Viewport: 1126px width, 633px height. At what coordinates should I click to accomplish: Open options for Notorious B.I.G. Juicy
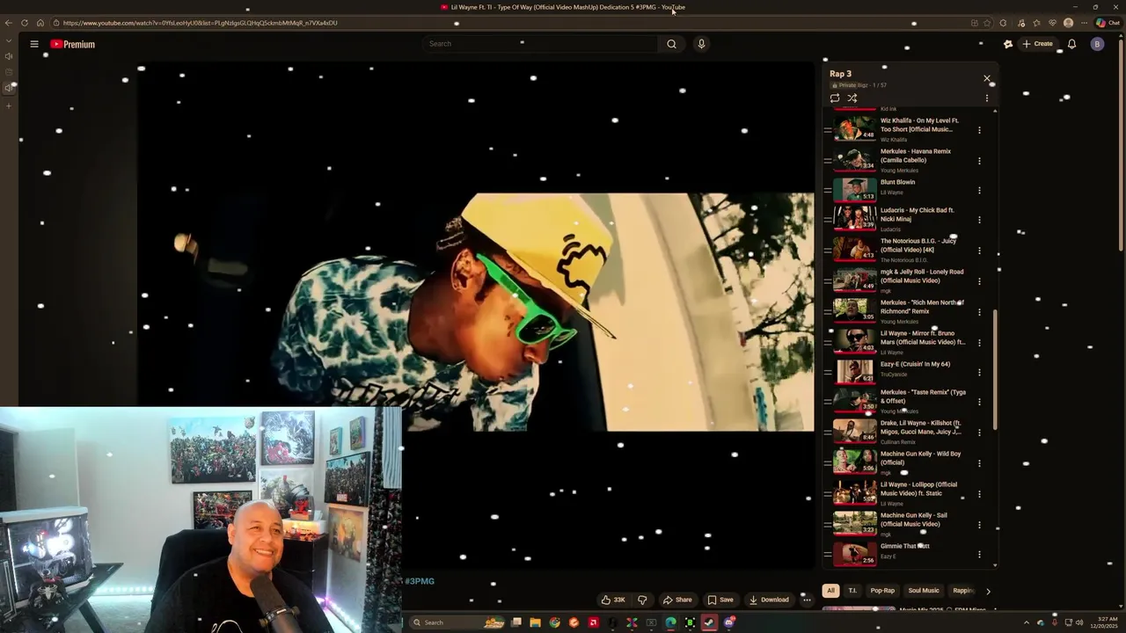click(x=979, y=251)
